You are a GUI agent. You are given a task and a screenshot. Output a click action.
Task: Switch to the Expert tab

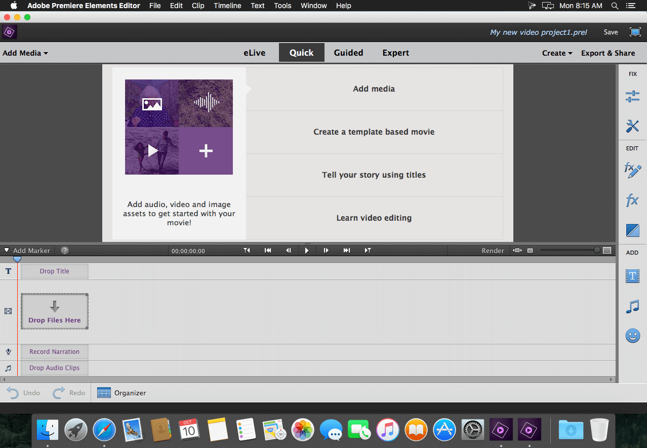click(396, 53)
